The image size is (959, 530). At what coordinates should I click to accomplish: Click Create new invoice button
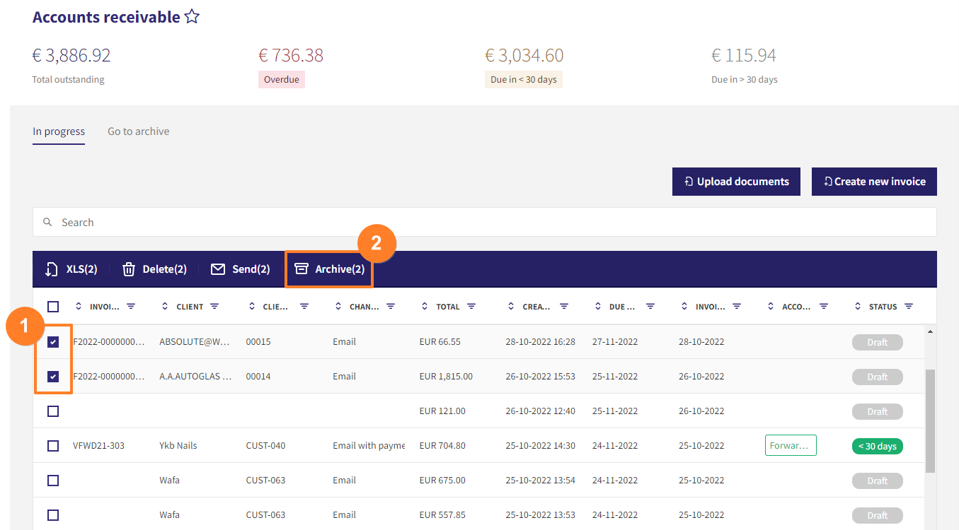pos(874,182)
